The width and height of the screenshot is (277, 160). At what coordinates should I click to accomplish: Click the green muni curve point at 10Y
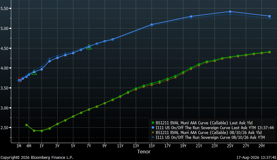(x=112, y=100)
